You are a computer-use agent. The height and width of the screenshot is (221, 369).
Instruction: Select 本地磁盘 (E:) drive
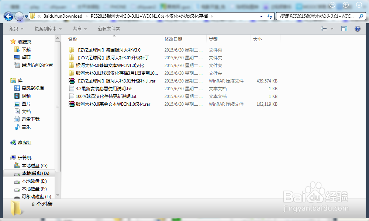[x=34, y=181]
